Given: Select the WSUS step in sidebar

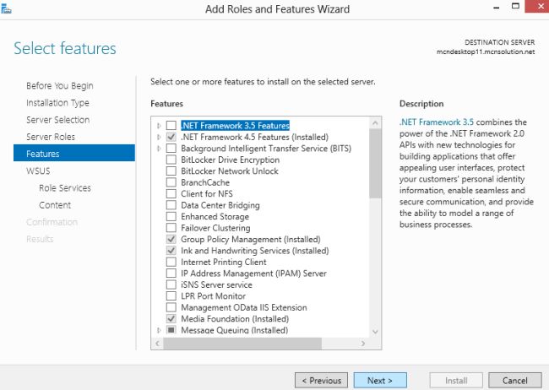Looking at the screenshot, I should (x=38, y=171).
